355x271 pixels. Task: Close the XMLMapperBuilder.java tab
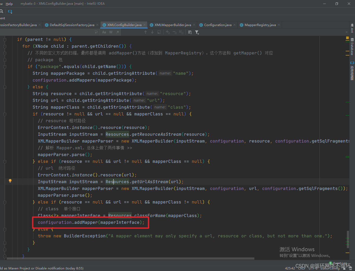pos(194,25)
